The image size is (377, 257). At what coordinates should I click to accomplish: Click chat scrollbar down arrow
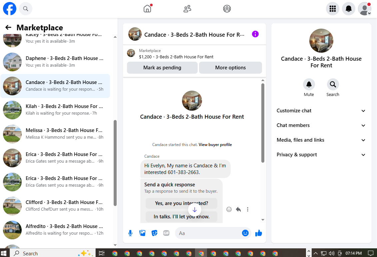click(x=263, y=220)
